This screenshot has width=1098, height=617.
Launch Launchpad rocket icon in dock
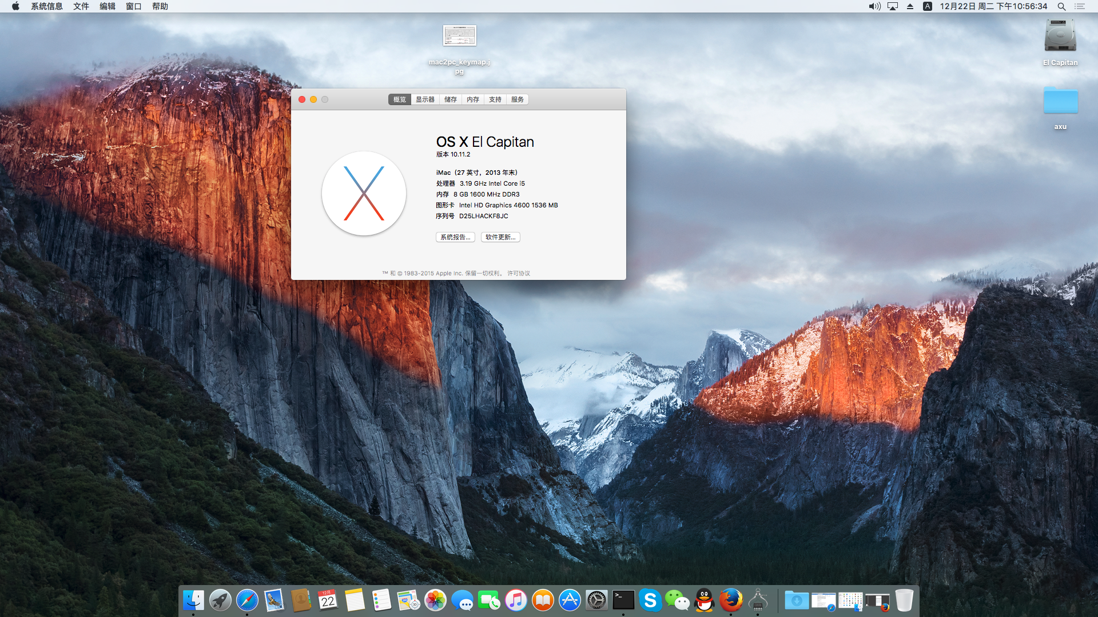pyautogui.click(x=220, y=600)
